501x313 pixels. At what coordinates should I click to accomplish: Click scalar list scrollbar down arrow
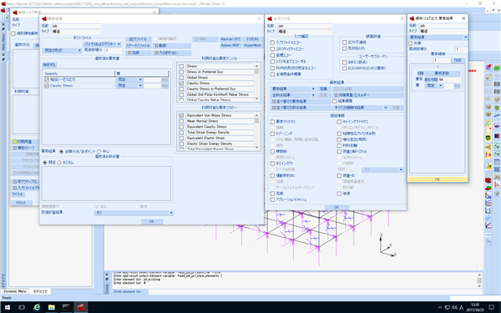click(x=256, y=147)
